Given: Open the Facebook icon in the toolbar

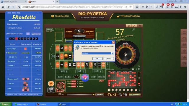Looking at the screenshot, I should 181,7.
